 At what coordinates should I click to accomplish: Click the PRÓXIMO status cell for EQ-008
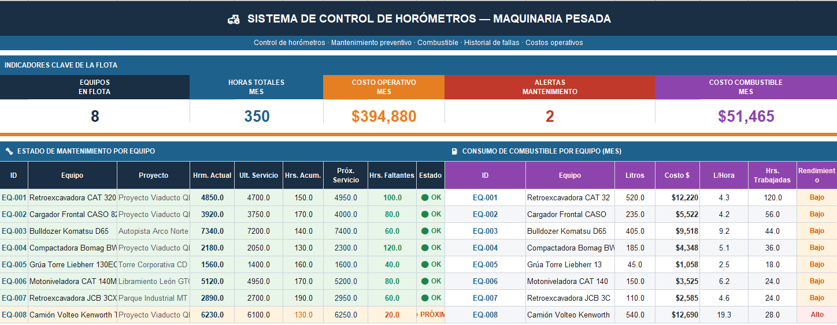click(431, 315)
